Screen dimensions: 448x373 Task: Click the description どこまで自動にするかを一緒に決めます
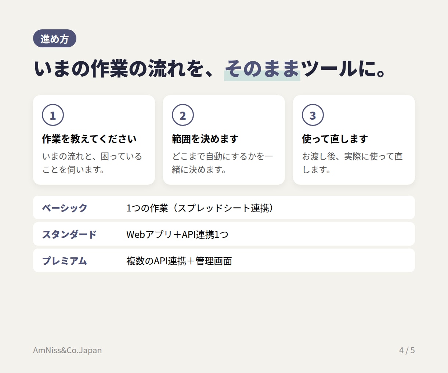click(223, 163)
